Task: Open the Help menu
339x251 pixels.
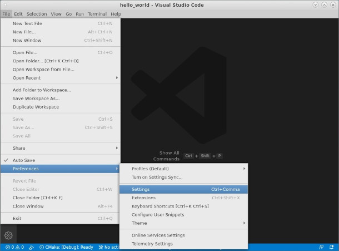Action: tap(116, 14)
